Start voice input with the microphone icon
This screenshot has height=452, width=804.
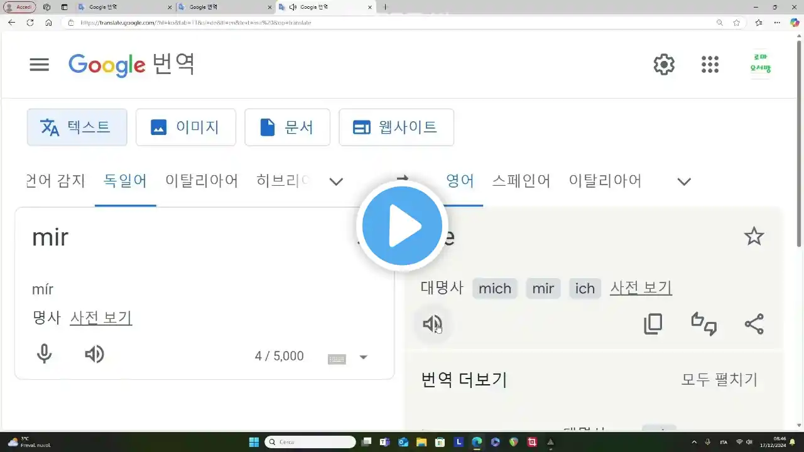(44, 355)
